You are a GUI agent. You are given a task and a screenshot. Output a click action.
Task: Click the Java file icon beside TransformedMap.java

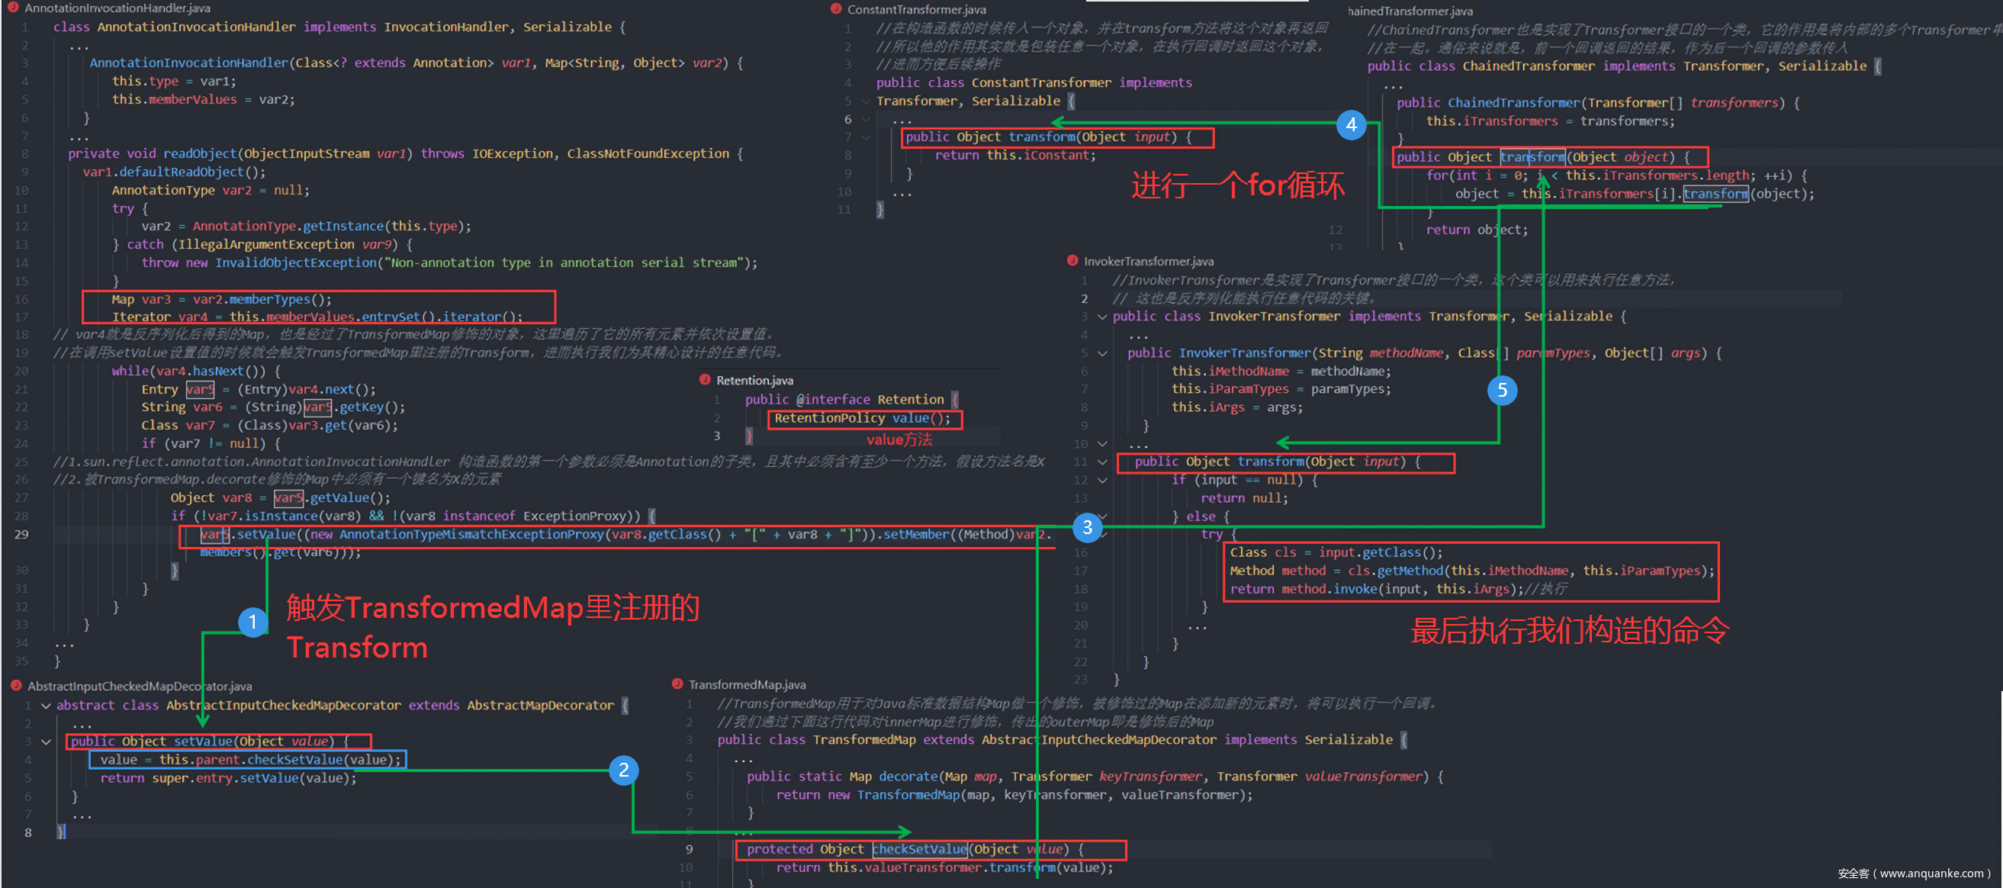pyautogui.click(x=677, y=684)
